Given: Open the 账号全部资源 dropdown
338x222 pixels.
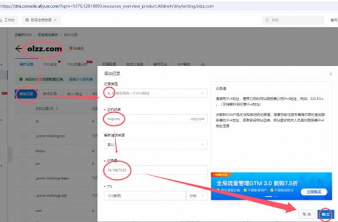Looking at the screenshot, I should (x=41, y=20).
